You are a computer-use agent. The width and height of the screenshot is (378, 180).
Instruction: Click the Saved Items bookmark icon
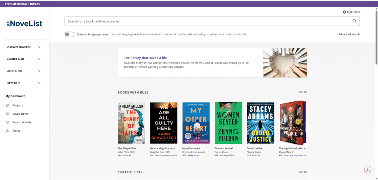click(x=8, y=114)
